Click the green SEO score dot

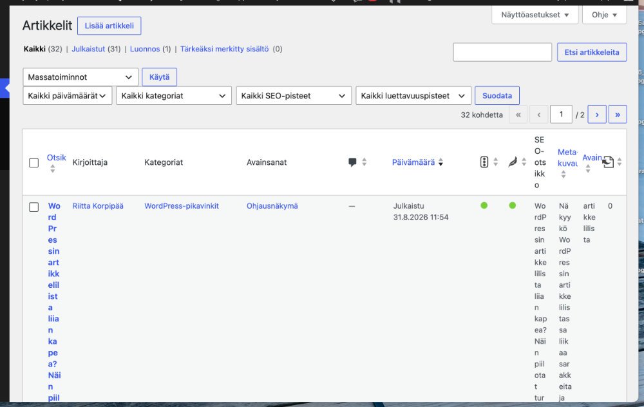point(484,205)
